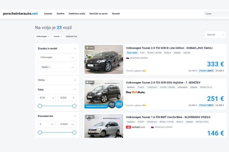Click the left Prevoženi km slider handle
The width and height of the screenshot is (229, 152).
click(x=40, y=132)
